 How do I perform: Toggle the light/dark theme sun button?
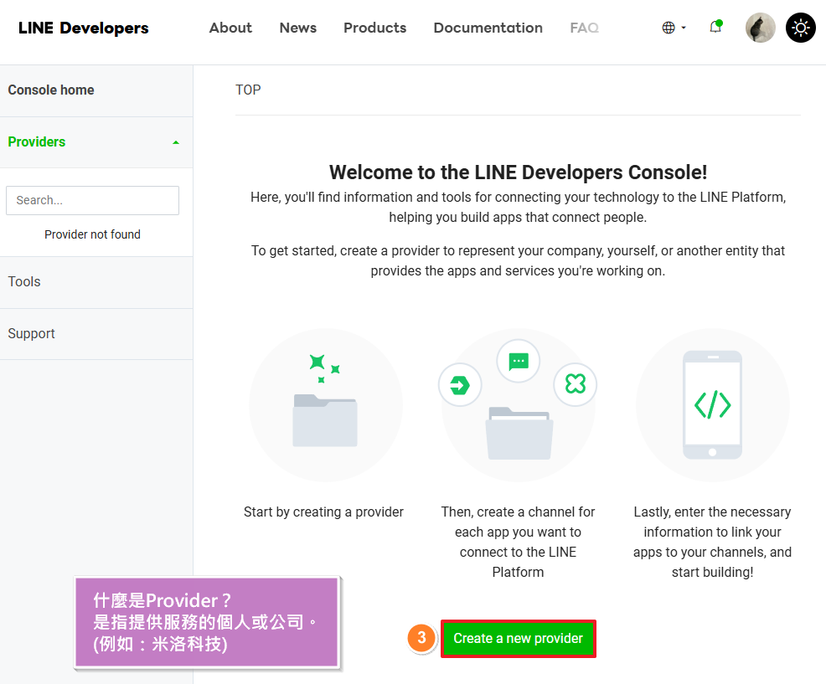[x=800, y=28]
